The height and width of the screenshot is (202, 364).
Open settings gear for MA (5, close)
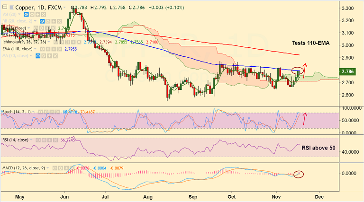[x=42, y=28]
